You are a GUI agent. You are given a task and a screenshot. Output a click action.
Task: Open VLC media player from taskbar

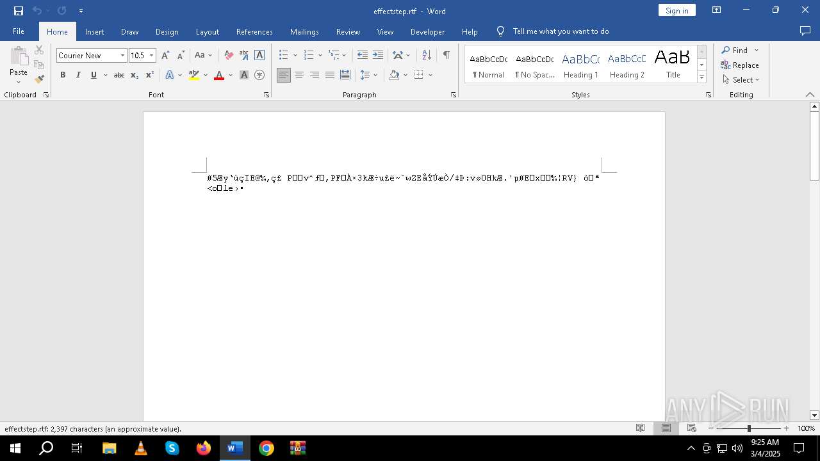(x=141, y=448)
